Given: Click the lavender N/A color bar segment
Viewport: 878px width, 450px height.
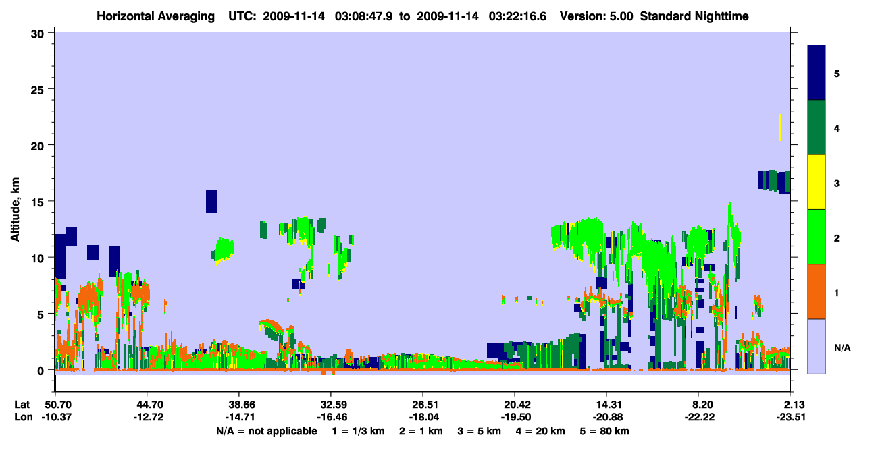Looking at the screenshot, I should 817,345.
